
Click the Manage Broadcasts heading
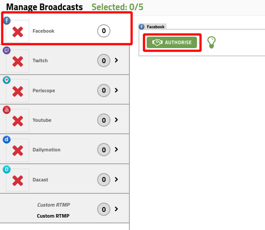click(45, 7)
